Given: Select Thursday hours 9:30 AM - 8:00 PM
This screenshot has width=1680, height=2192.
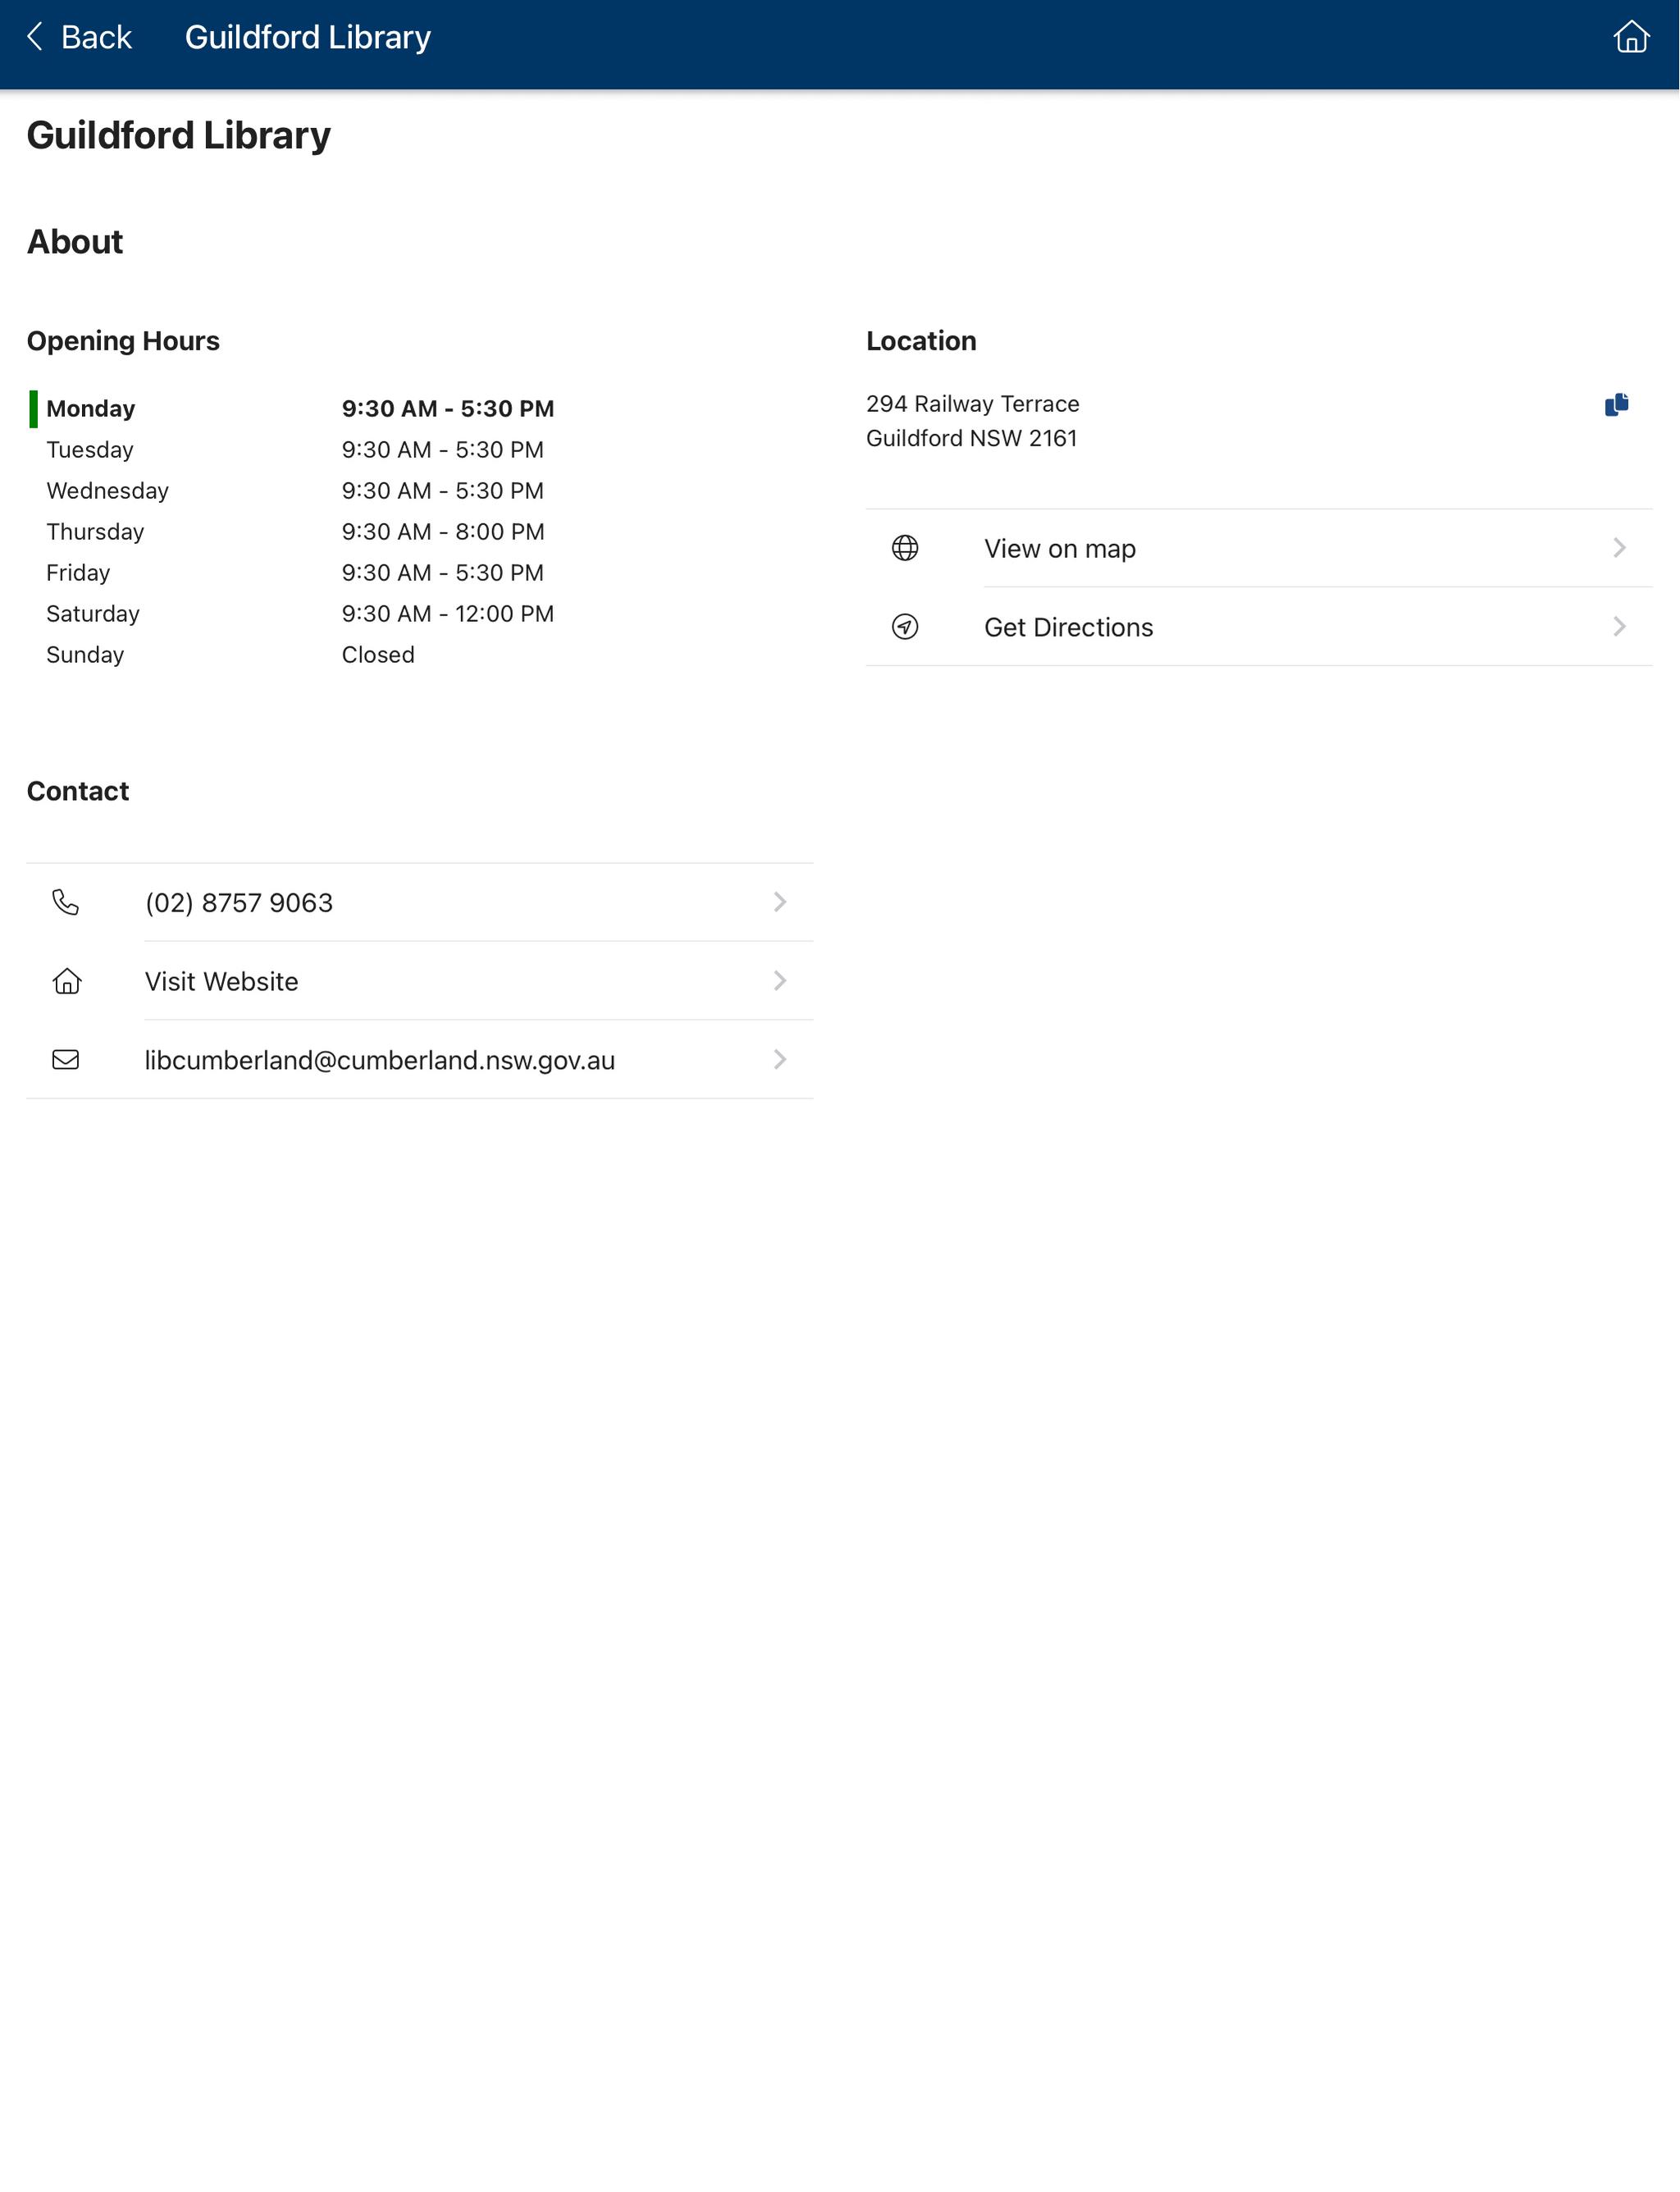Looking at the screenshot, I should click(x=443, y=532).
